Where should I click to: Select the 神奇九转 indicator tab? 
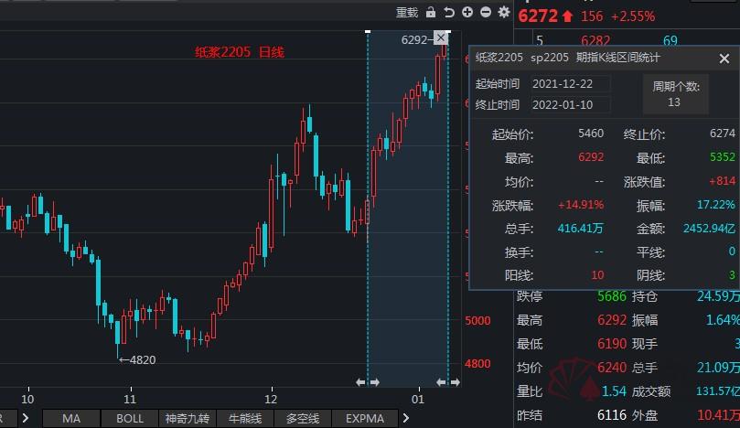click(188, 419)
